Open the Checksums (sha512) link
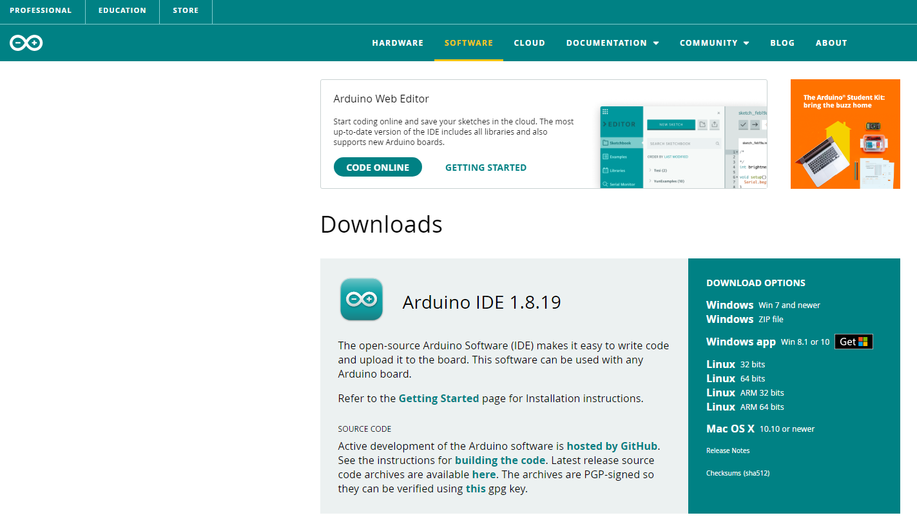This screenshot has width=917, height=522. (738, 473)
